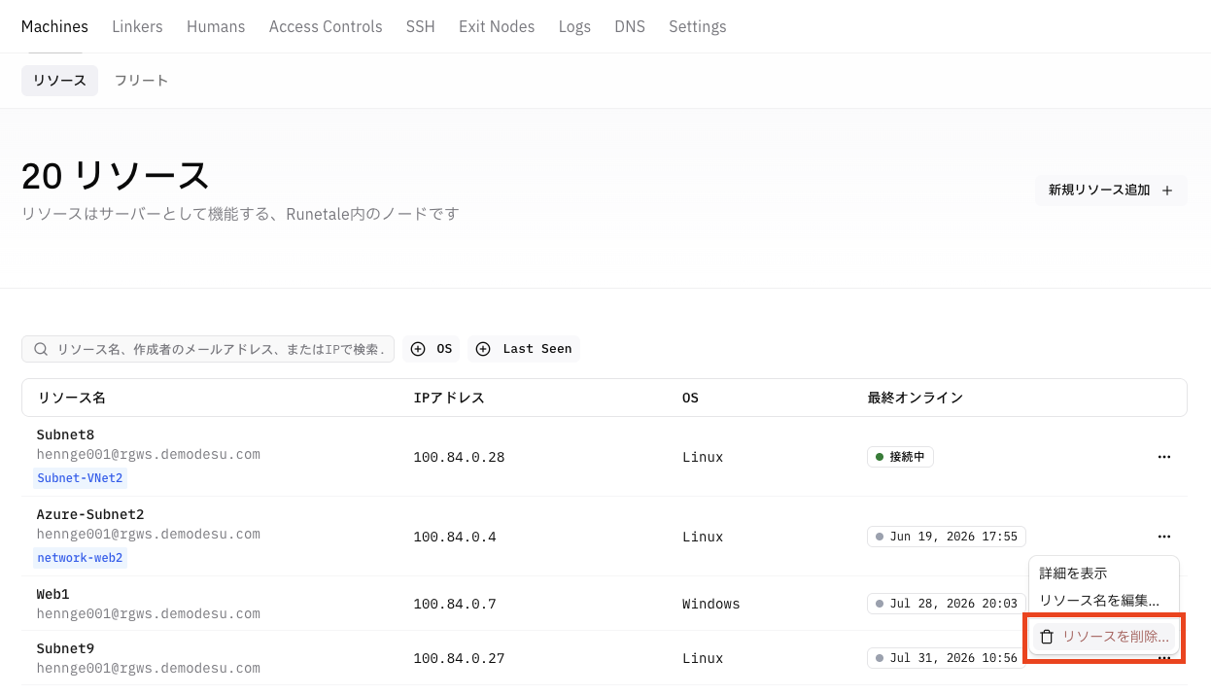Click the Web1 resource name
1211x695 pixels.
point(53,594)
